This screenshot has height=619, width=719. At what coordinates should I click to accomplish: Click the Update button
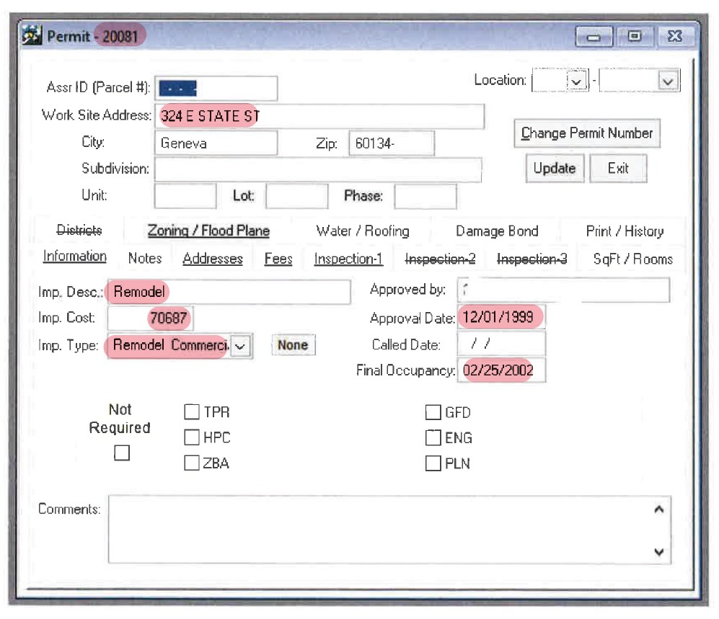click(554, 169)
